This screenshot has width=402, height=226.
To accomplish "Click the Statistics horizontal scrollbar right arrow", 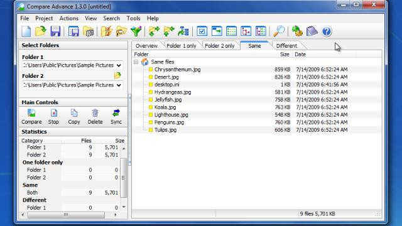I will pyautogui.click(x=116, y=215).
